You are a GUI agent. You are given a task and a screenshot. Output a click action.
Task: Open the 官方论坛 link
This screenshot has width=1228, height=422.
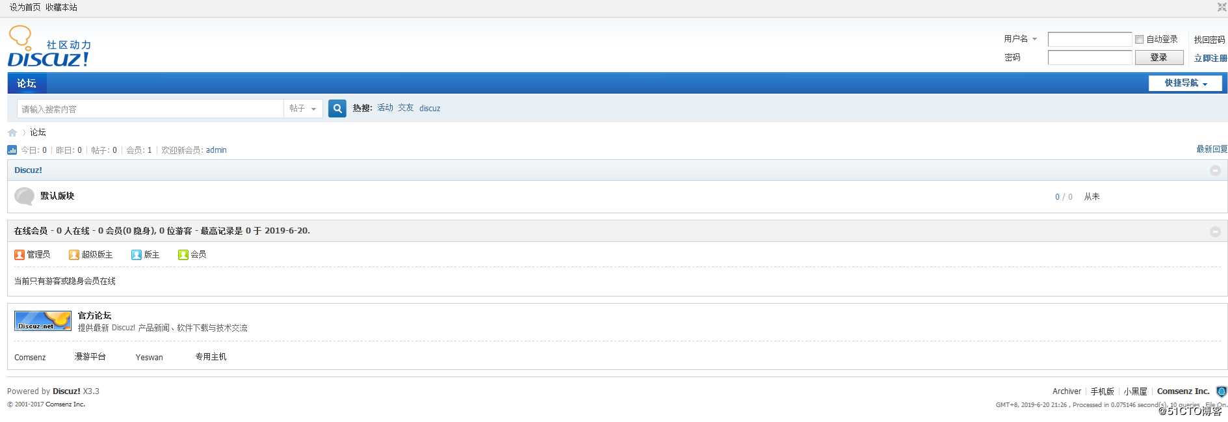click(x=94, y=315)
